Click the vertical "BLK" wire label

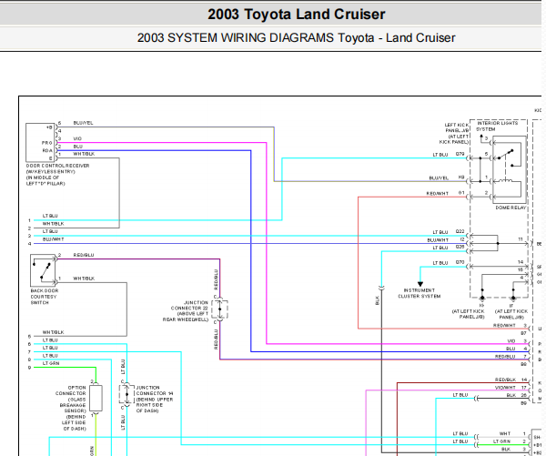click(377, 300)
